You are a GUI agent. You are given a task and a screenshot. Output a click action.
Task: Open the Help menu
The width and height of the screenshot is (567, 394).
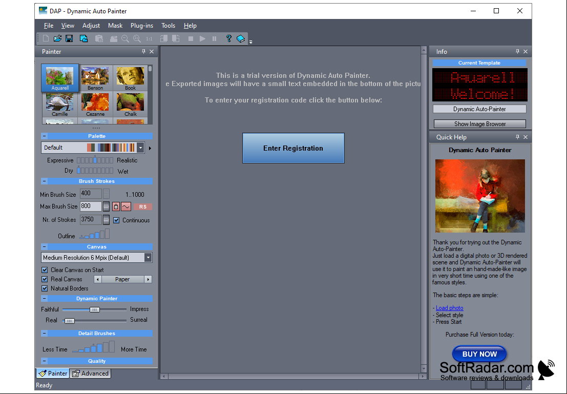tap(190, 25)
